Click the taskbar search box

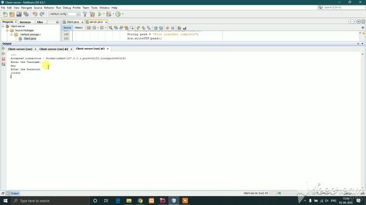click(50, 200)
